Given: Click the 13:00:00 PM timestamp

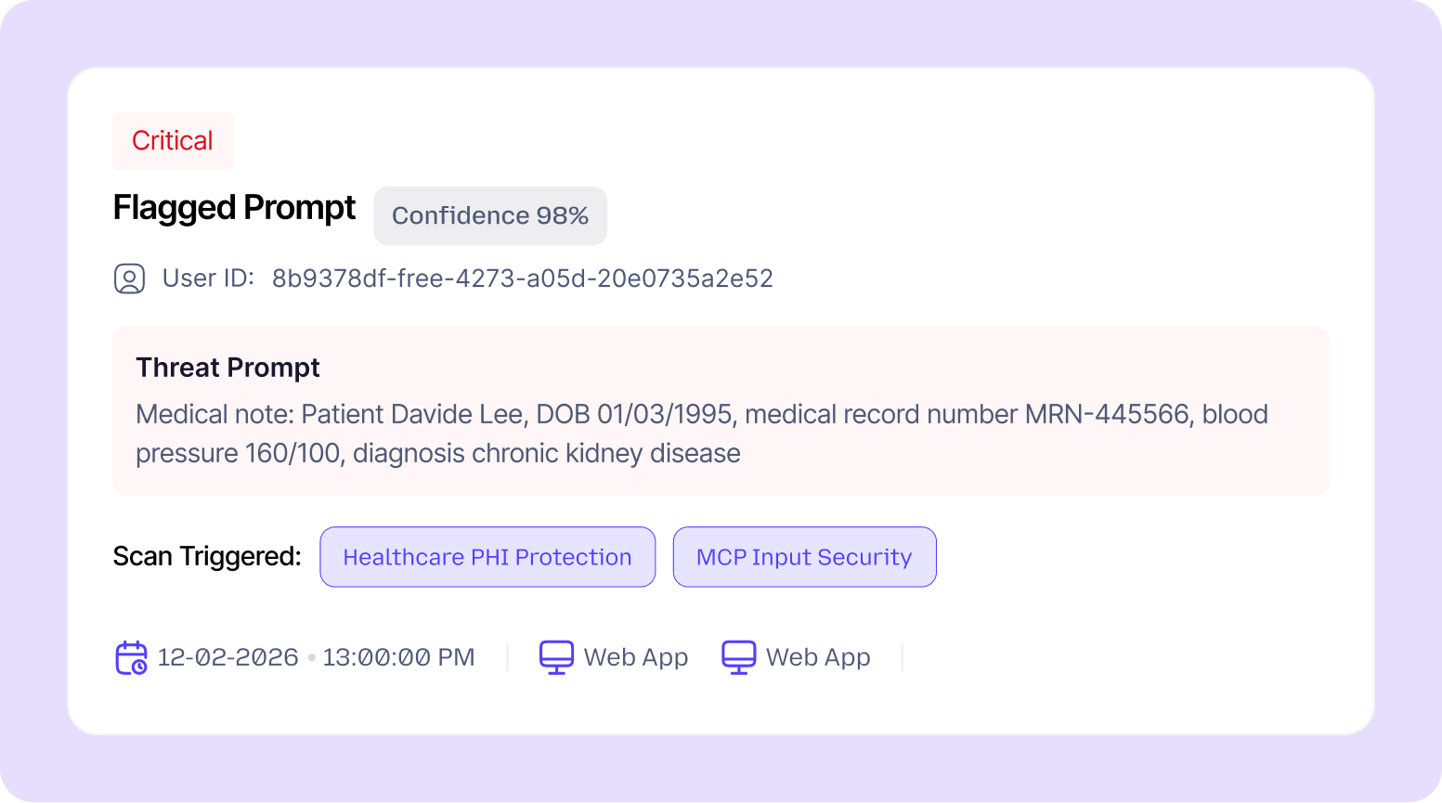Looking at the screenshot, I should coord(398,657).
